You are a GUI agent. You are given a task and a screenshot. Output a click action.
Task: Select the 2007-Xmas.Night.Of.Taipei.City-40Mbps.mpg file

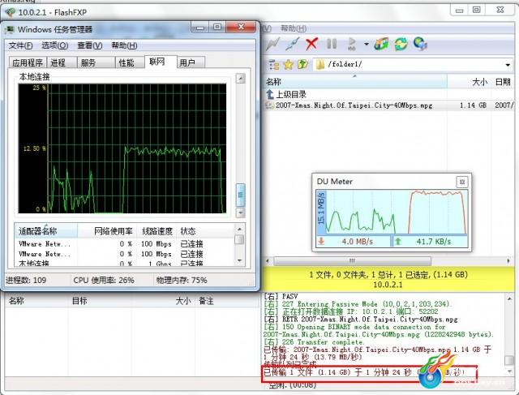pos(350,105)
